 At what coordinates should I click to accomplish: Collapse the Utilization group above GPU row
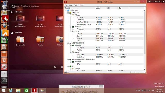click(70, 62)
